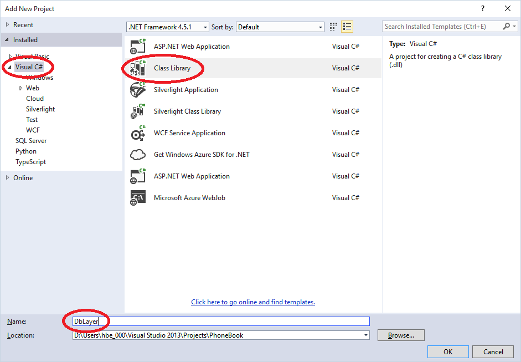521x362 pixels.
Task: Click Visual C# in the WCF Service Application row
Action: point(345,133)
